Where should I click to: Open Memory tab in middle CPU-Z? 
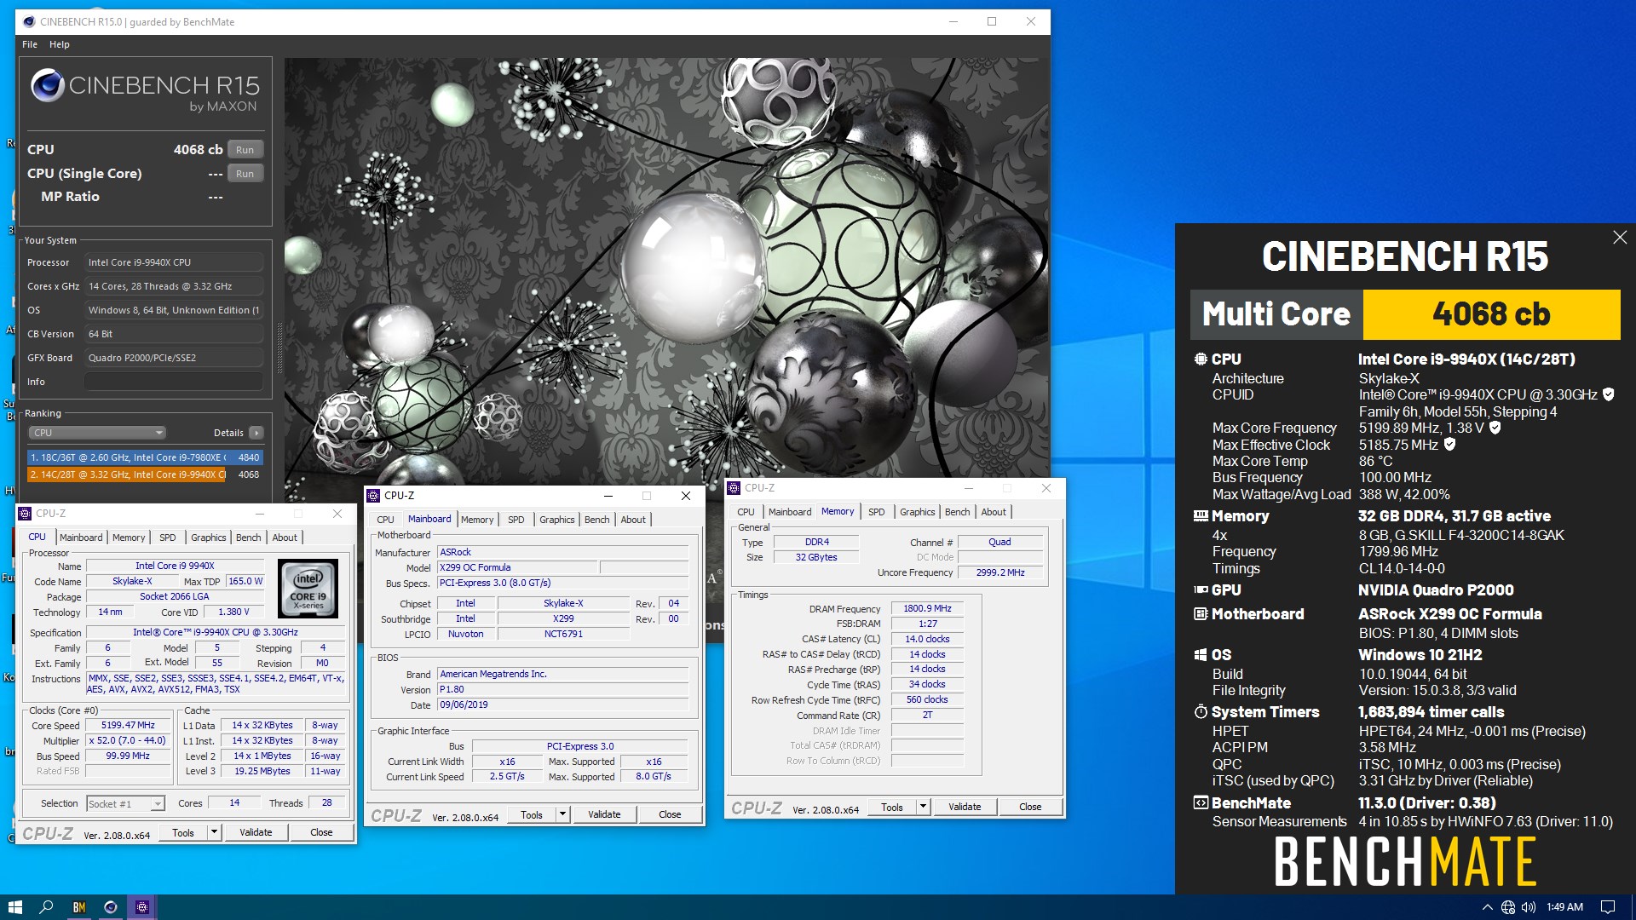pyautogui.click(x=477, y=520)
